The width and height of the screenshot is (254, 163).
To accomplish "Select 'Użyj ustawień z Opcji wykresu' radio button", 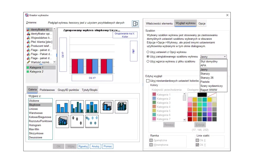I will [148, 52].
